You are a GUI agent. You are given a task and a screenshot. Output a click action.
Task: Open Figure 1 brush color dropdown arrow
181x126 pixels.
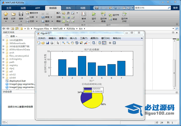click(89, 43)
